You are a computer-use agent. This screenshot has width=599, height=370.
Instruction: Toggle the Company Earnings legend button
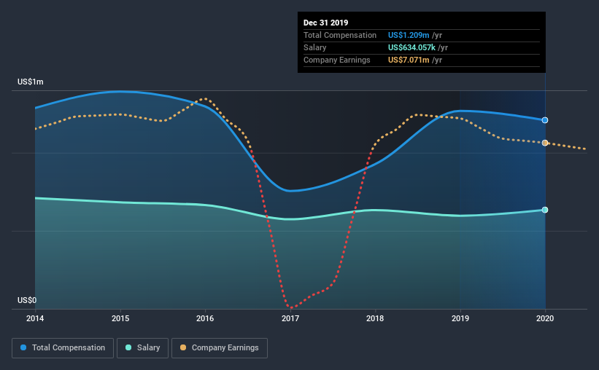click(220, 348)
